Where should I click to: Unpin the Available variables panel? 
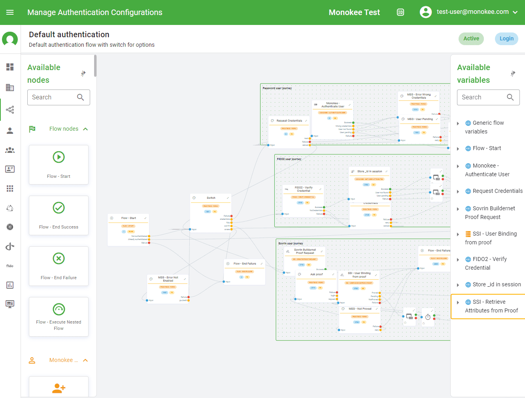pyautogui.click(x=513, y=74)
